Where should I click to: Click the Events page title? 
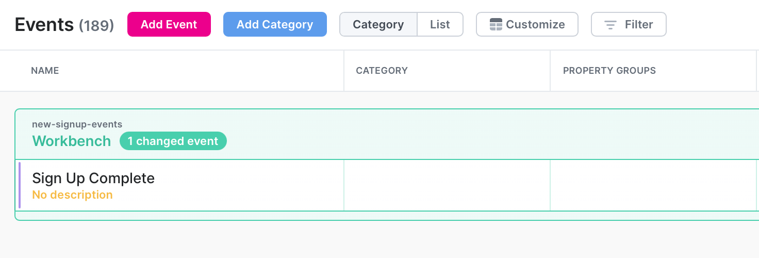tap(44, 24)
